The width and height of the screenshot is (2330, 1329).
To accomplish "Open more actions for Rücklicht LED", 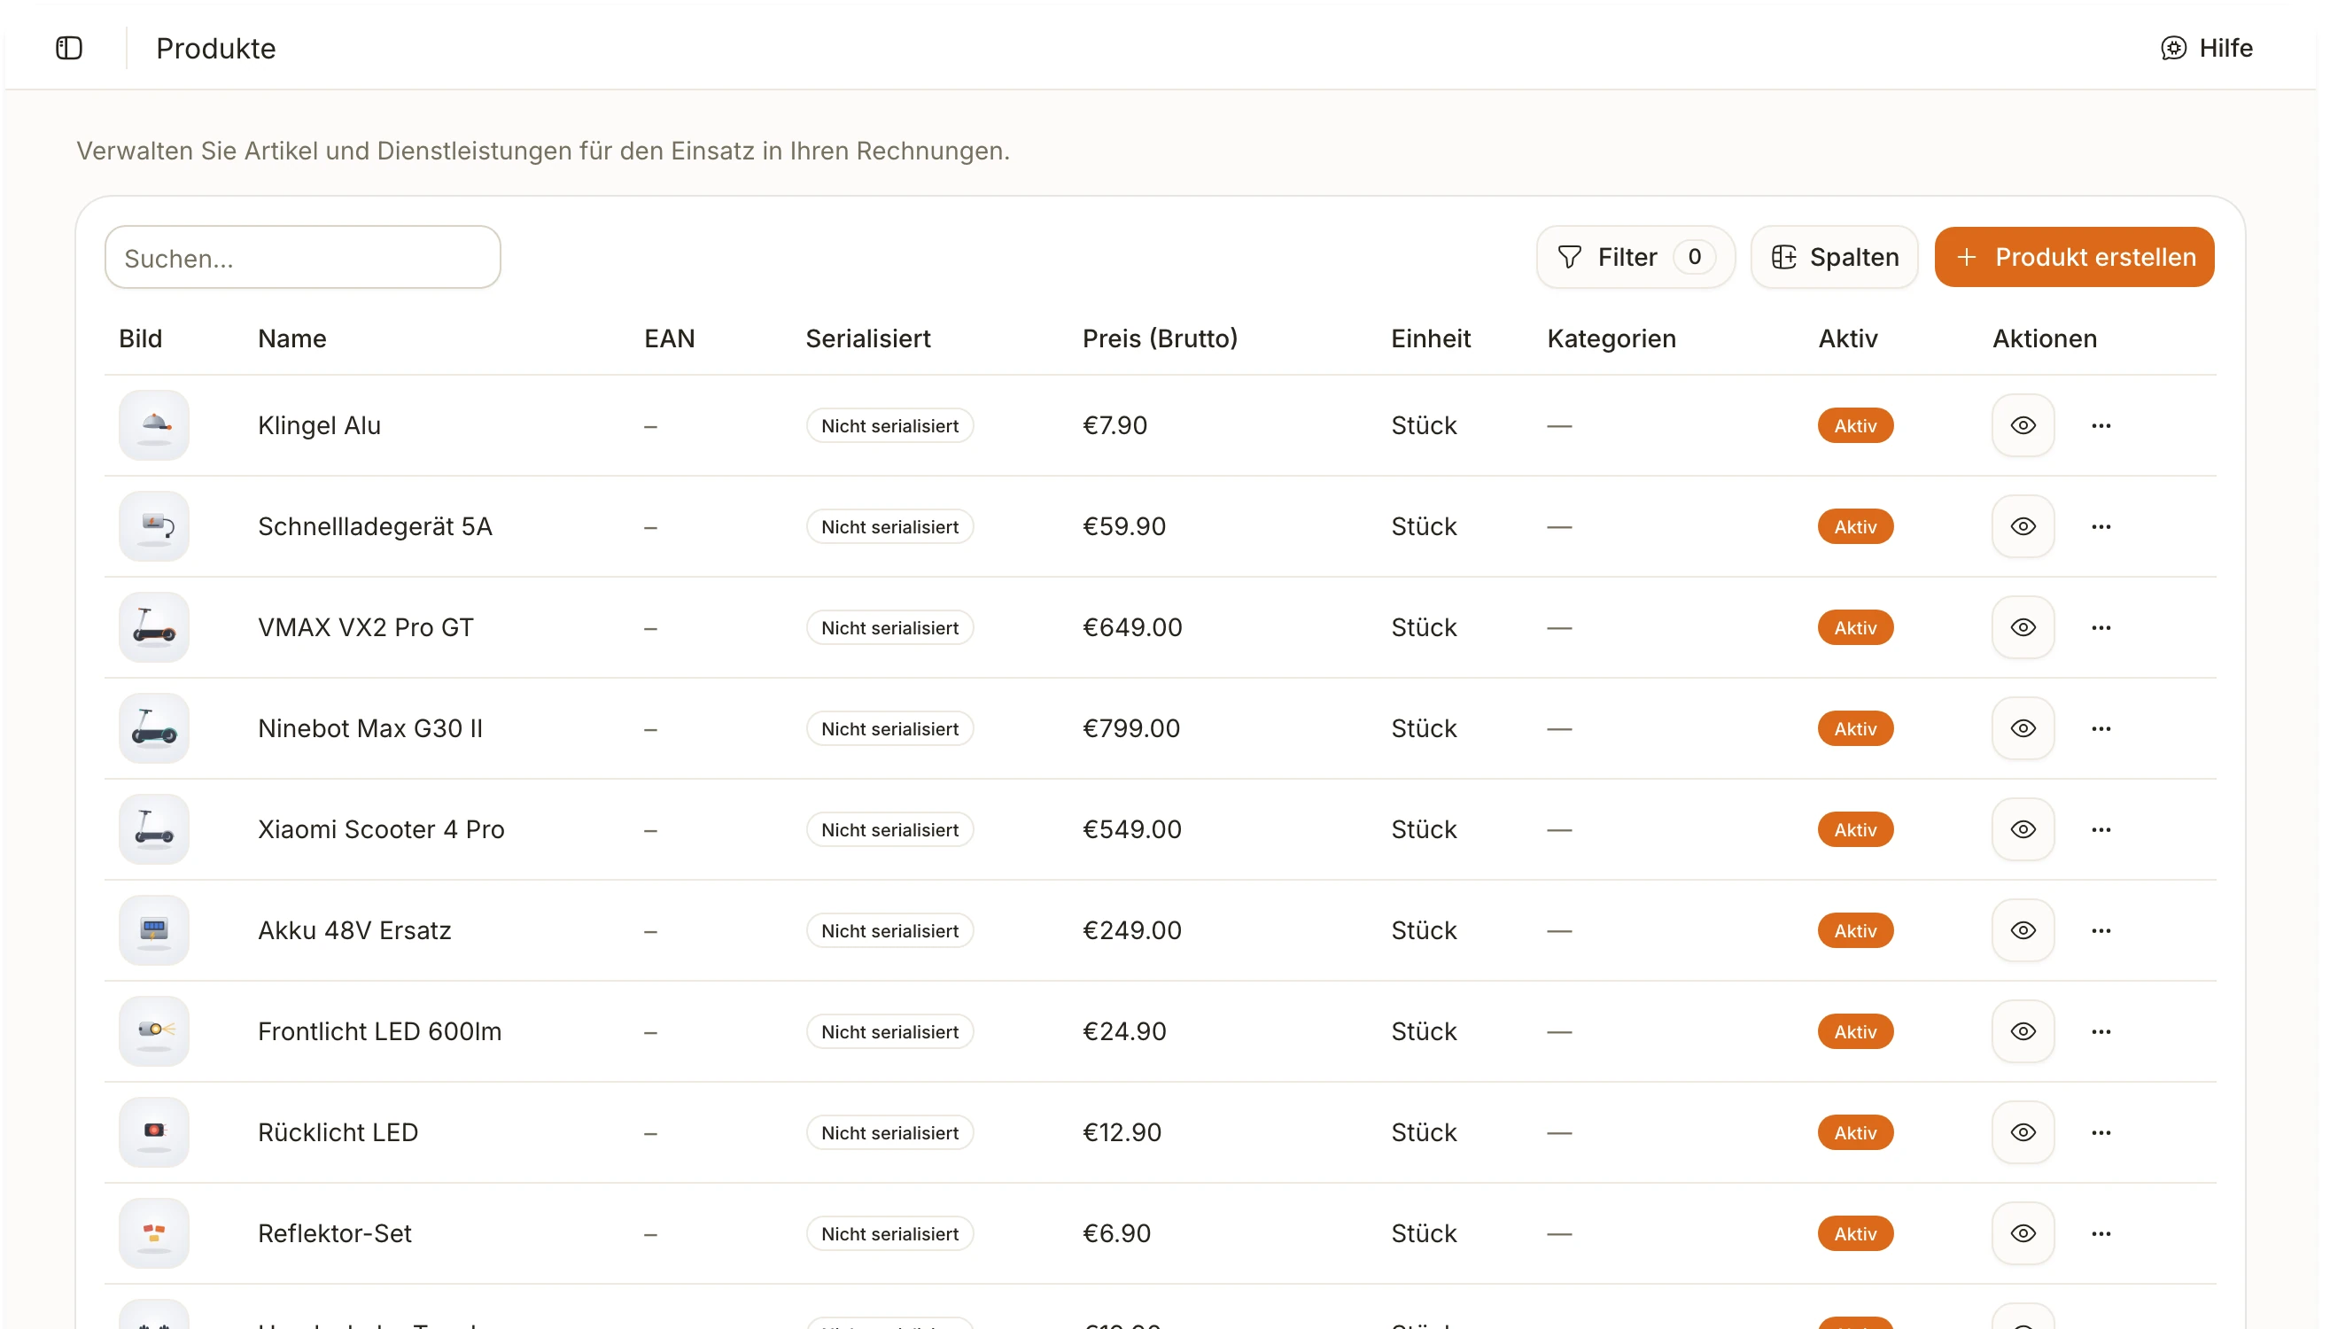I will tap(2100, 1133).
